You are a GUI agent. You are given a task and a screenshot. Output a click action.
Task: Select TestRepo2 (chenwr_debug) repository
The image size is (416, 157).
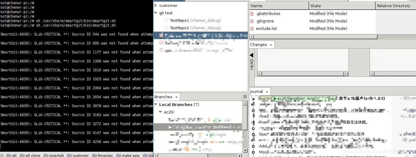[195, 28]
